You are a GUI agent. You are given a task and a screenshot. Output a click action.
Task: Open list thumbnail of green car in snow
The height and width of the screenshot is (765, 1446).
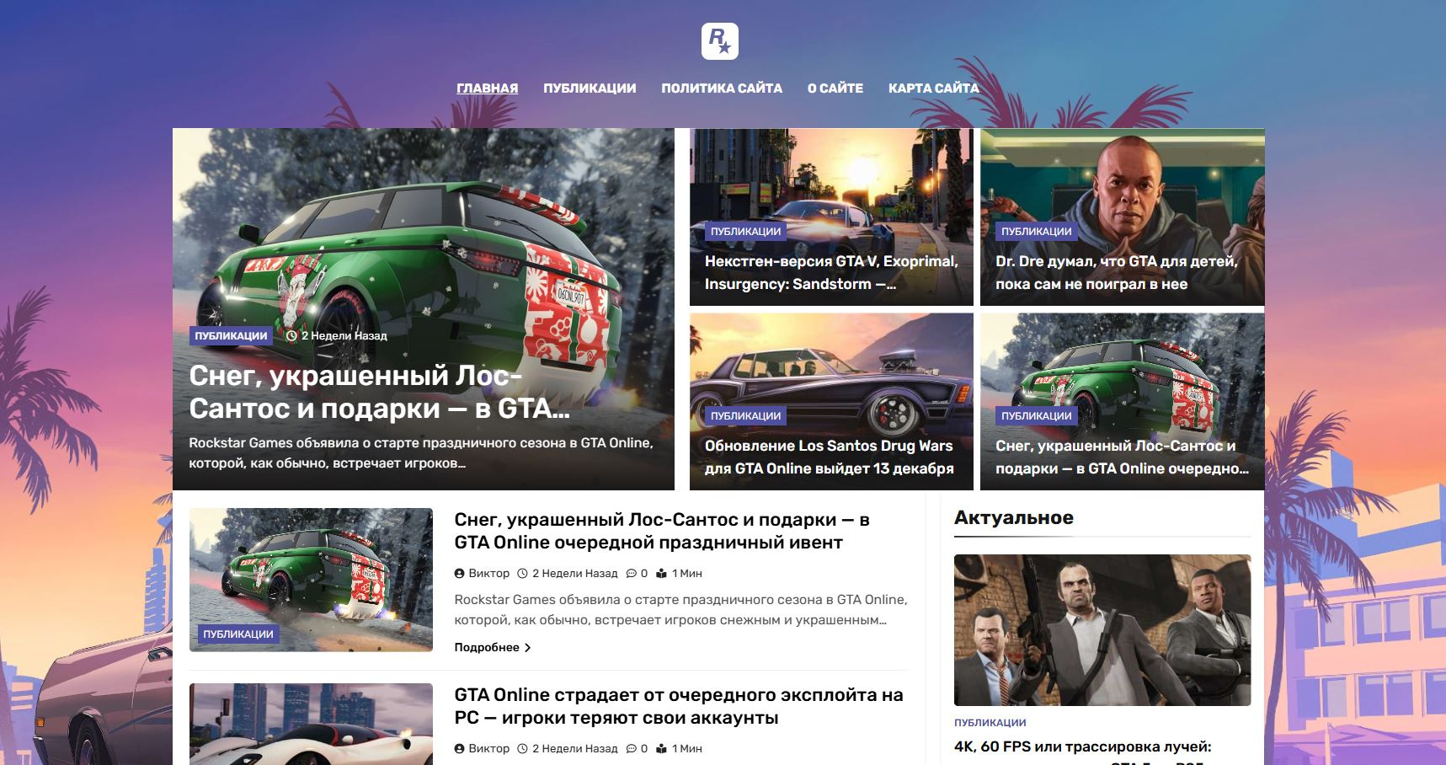pos(311,580)
